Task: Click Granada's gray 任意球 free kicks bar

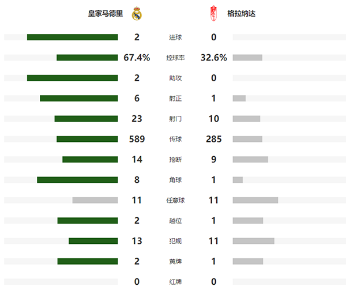Action: (x=255, y=200)
